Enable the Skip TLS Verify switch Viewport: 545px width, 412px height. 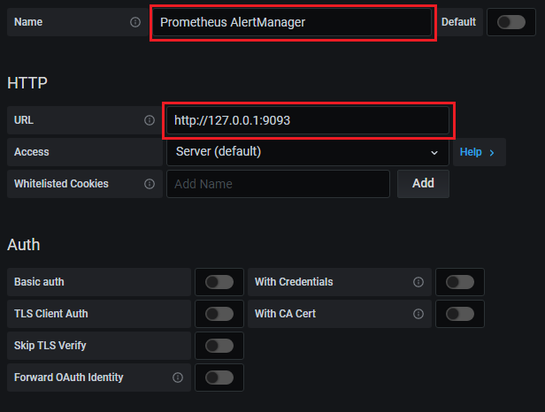pos(219,346)
